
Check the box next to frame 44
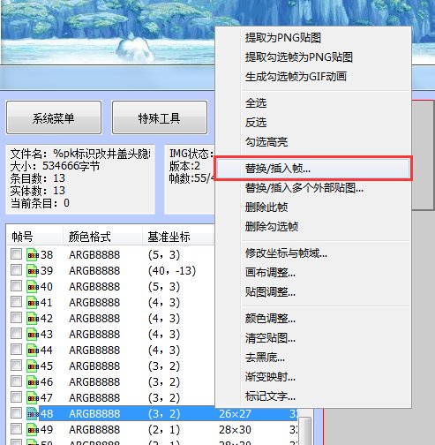(16, 350)
